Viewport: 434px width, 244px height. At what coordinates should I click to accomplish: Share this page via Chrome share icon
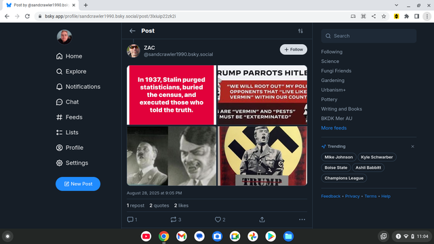click(x=374, y=16)
